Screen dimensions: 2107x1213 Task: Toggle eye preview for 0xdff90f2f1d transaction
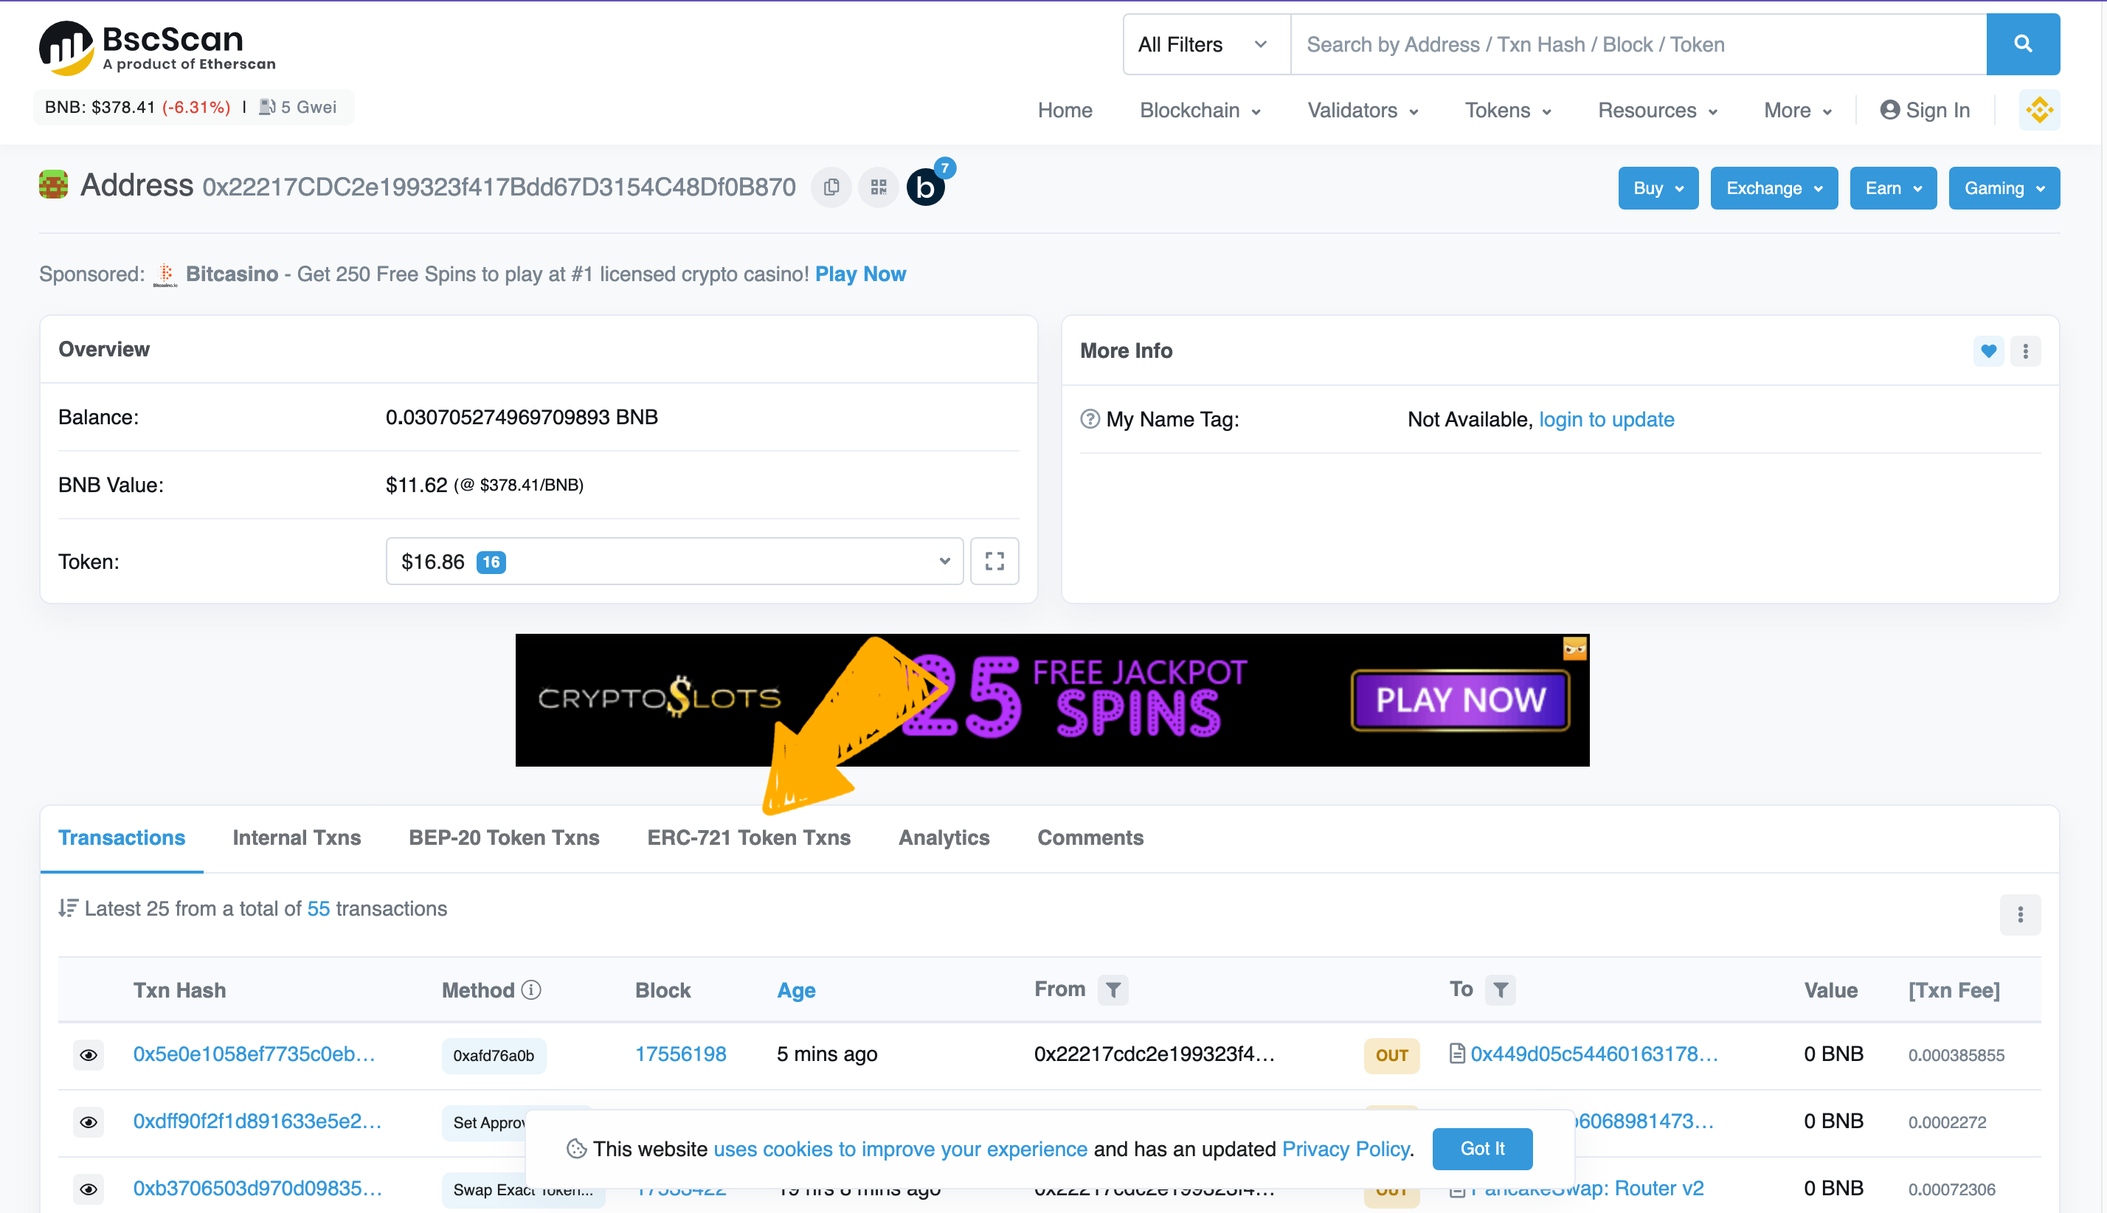point(89,1122)
